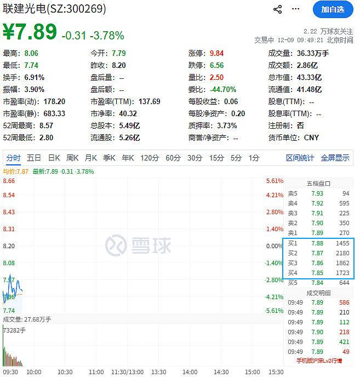Click the 五档盘口 header
Screen dimensions: 360x378
(318, 184)
